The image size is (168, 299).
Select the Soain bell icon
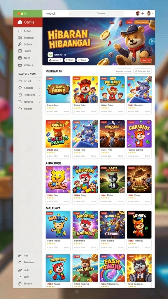pyautogui.click(x=20, y=277)
